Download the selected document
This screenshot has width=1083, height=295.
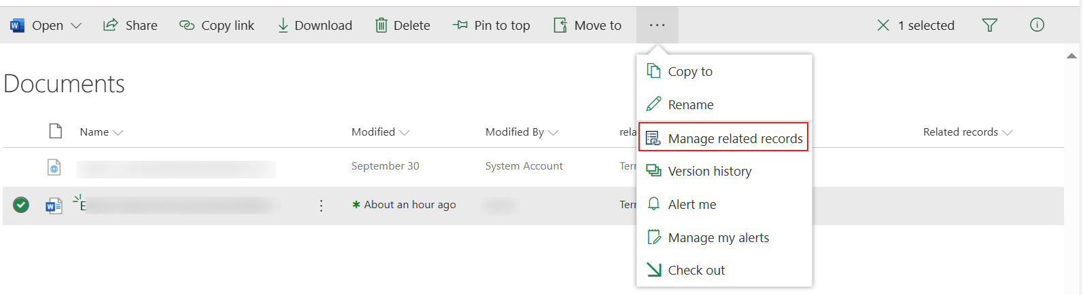(314, 25)
